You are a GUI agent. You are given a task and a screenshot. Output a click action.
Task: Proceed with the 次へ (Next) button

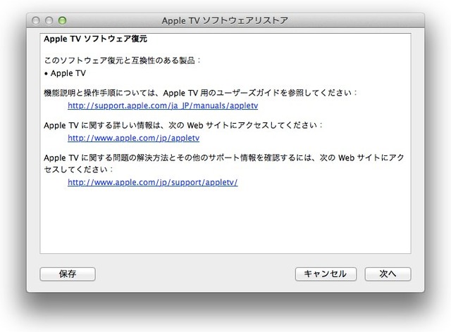pos(388,274)
